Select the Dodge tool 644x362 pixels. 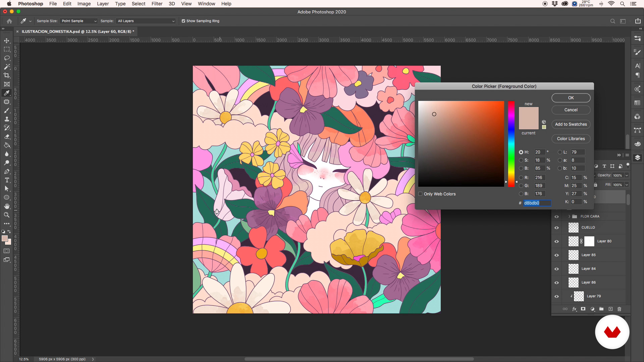7,163
